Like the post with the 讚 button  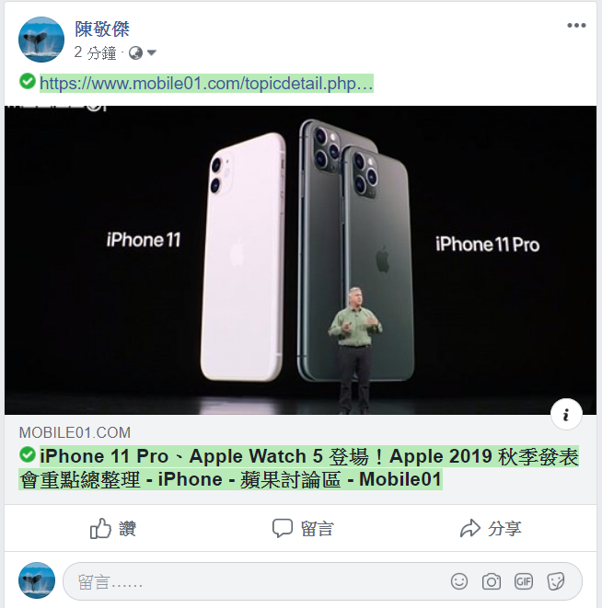tap(113, 529)
